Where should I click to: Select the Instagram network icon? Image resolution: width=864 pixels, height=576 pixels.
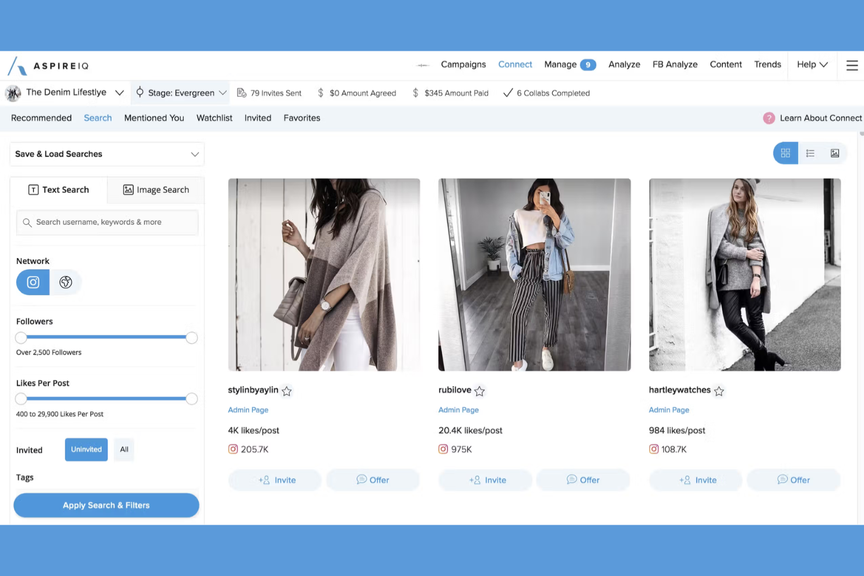[x=32, y=282]
